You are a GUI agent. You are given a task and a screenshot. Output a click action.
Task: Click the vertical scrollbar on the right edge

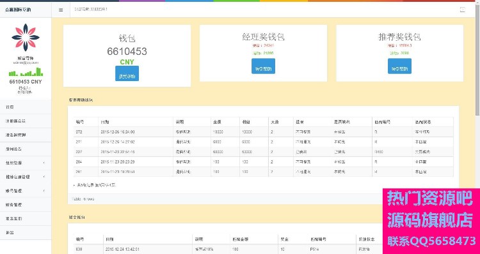pos(477,59)
